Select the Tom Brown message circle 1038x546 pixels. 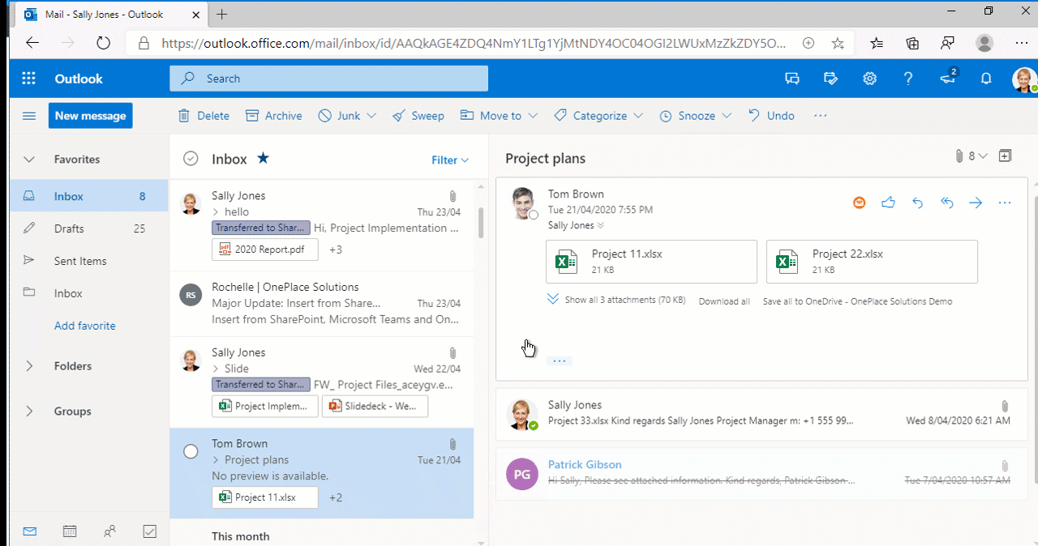click(191, 451)
